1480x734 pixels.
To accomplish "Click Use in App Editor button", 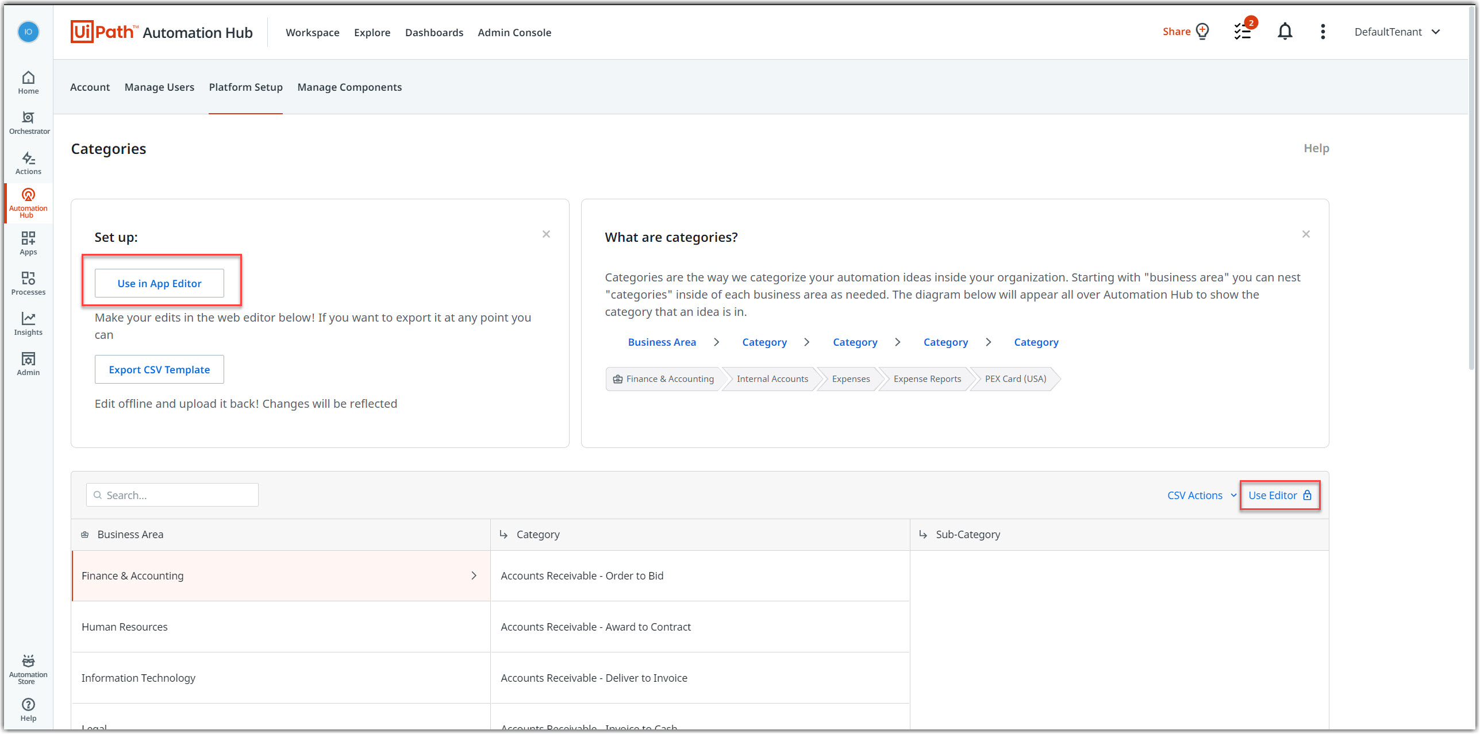I will tap(159, 283).
